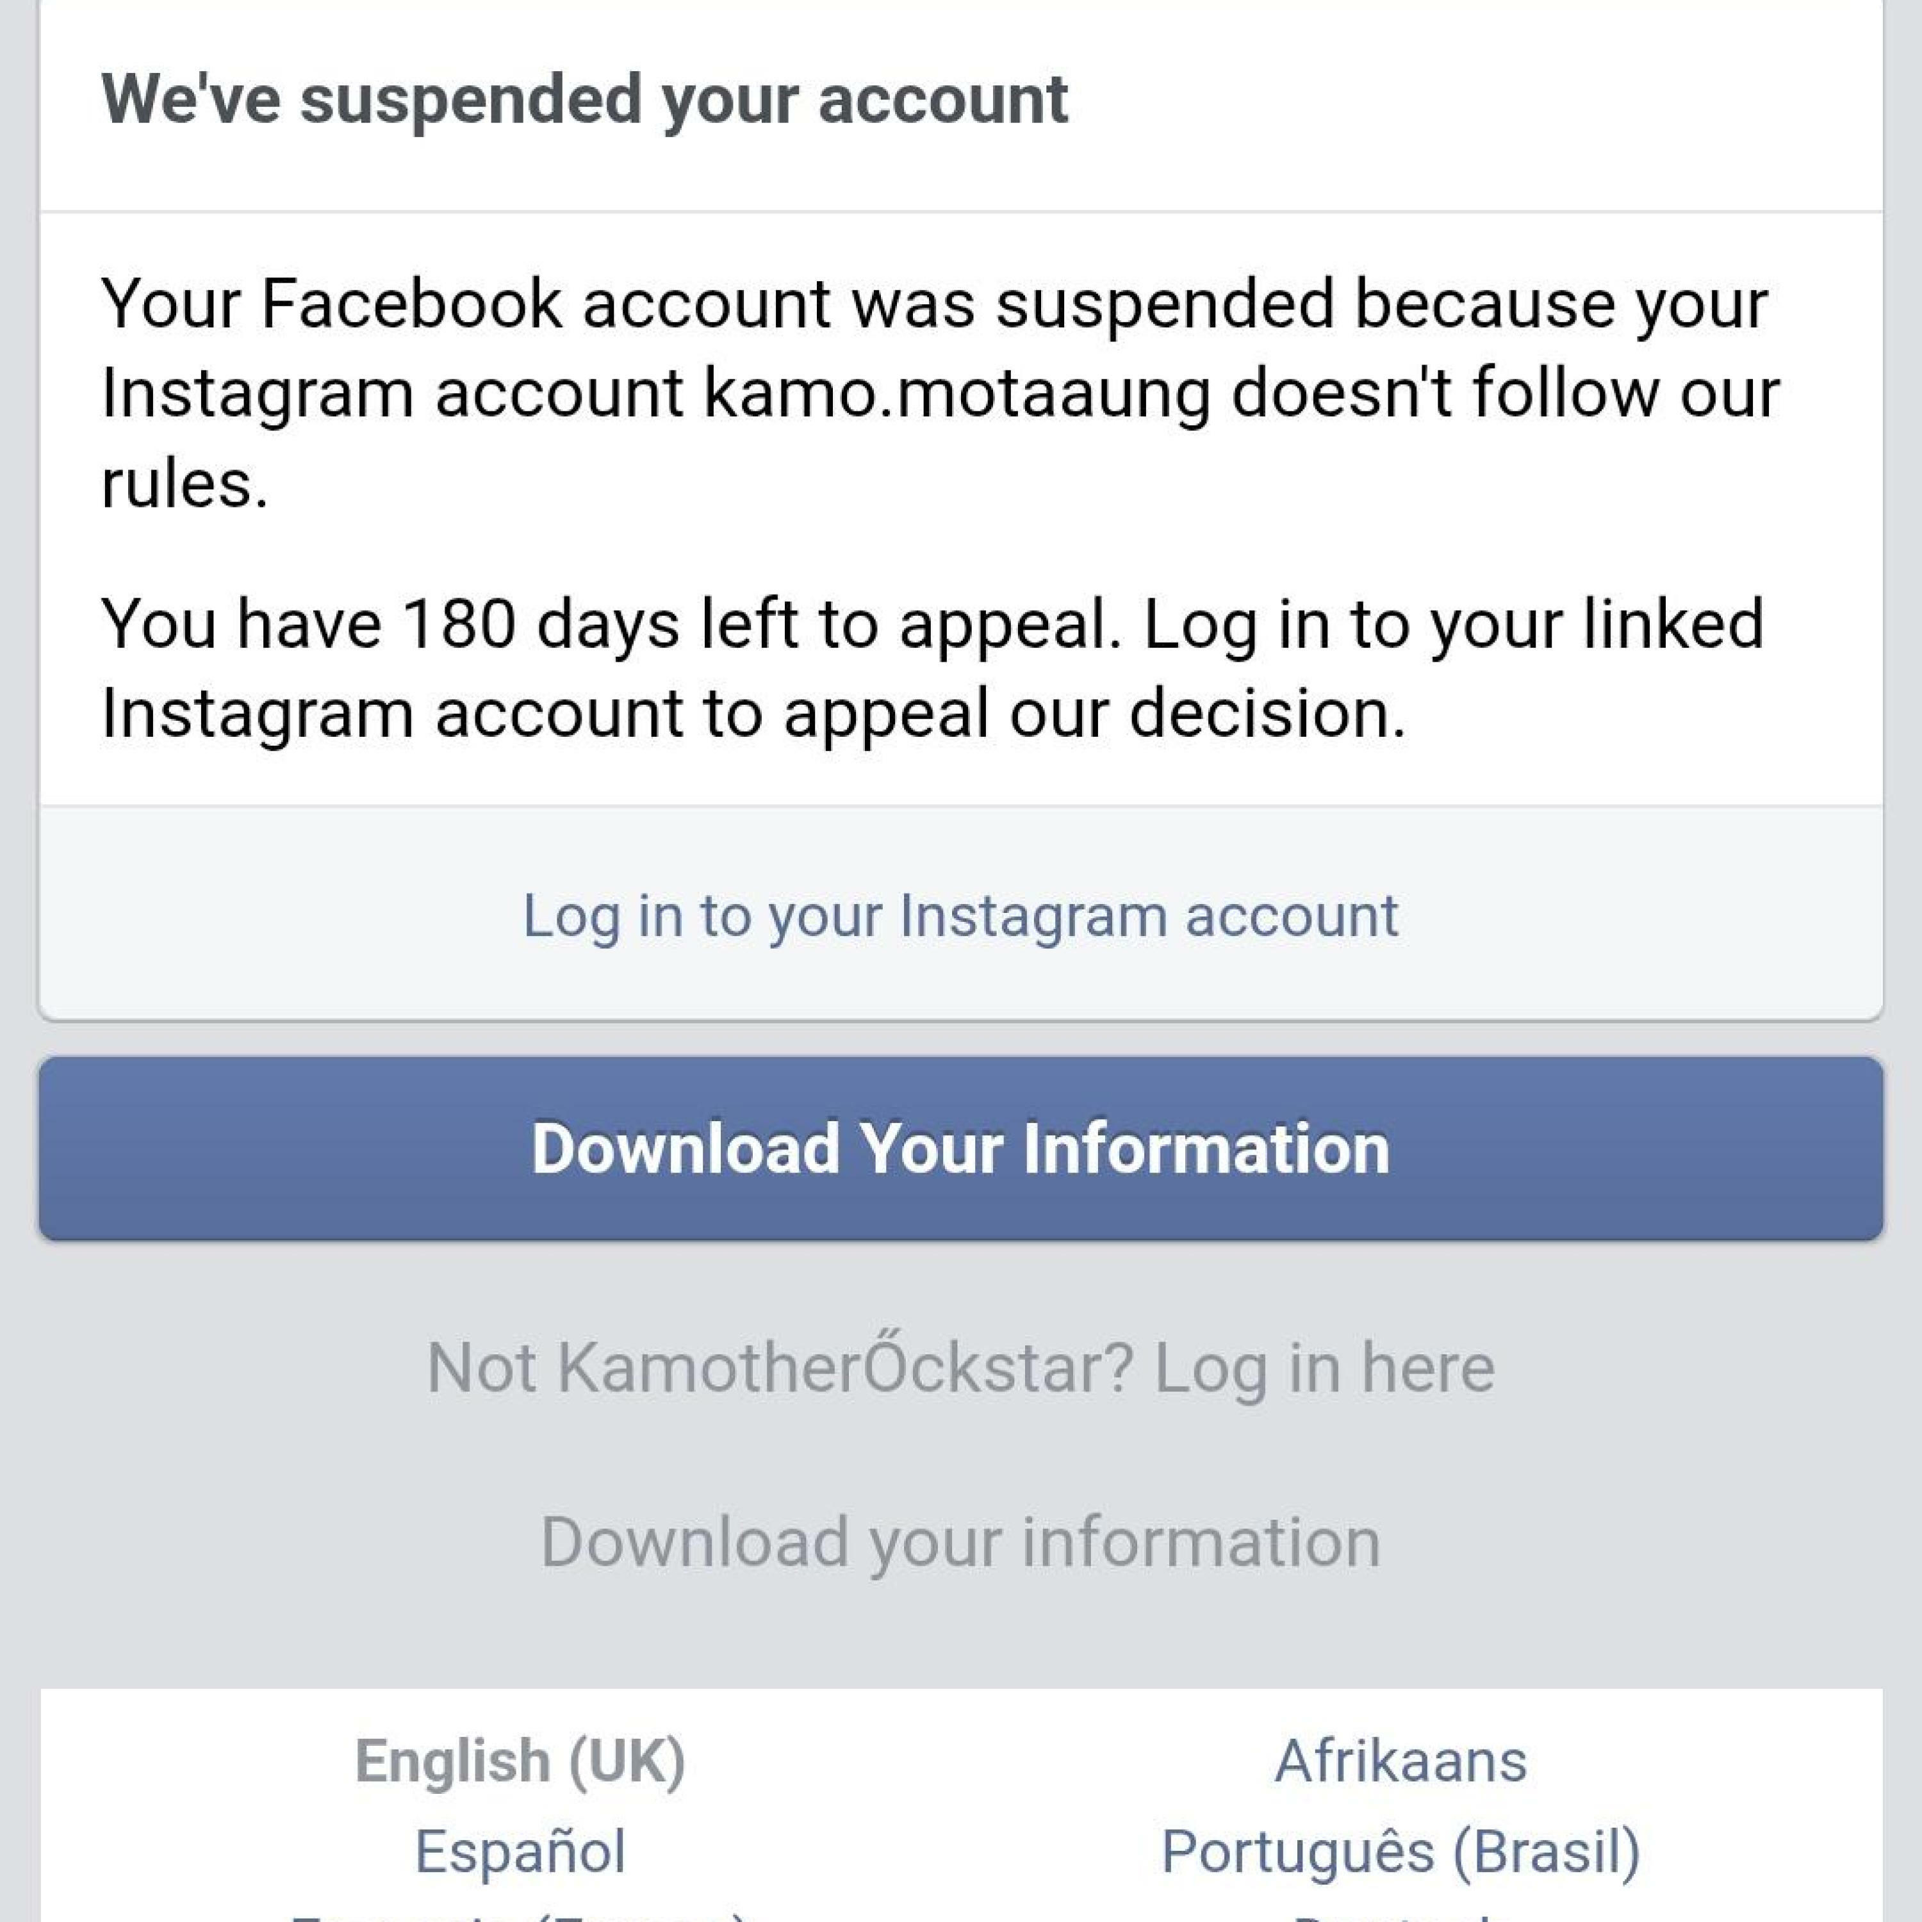Open the gray 'Download your information' link

pyautogui.click(x=960, y=1542)
